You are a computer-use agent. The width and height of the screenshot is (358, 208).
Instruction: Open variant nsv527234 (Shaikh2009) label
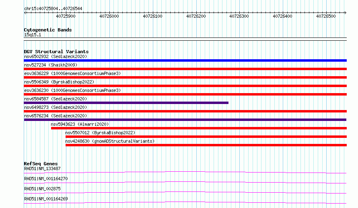(x=51, y=65)
